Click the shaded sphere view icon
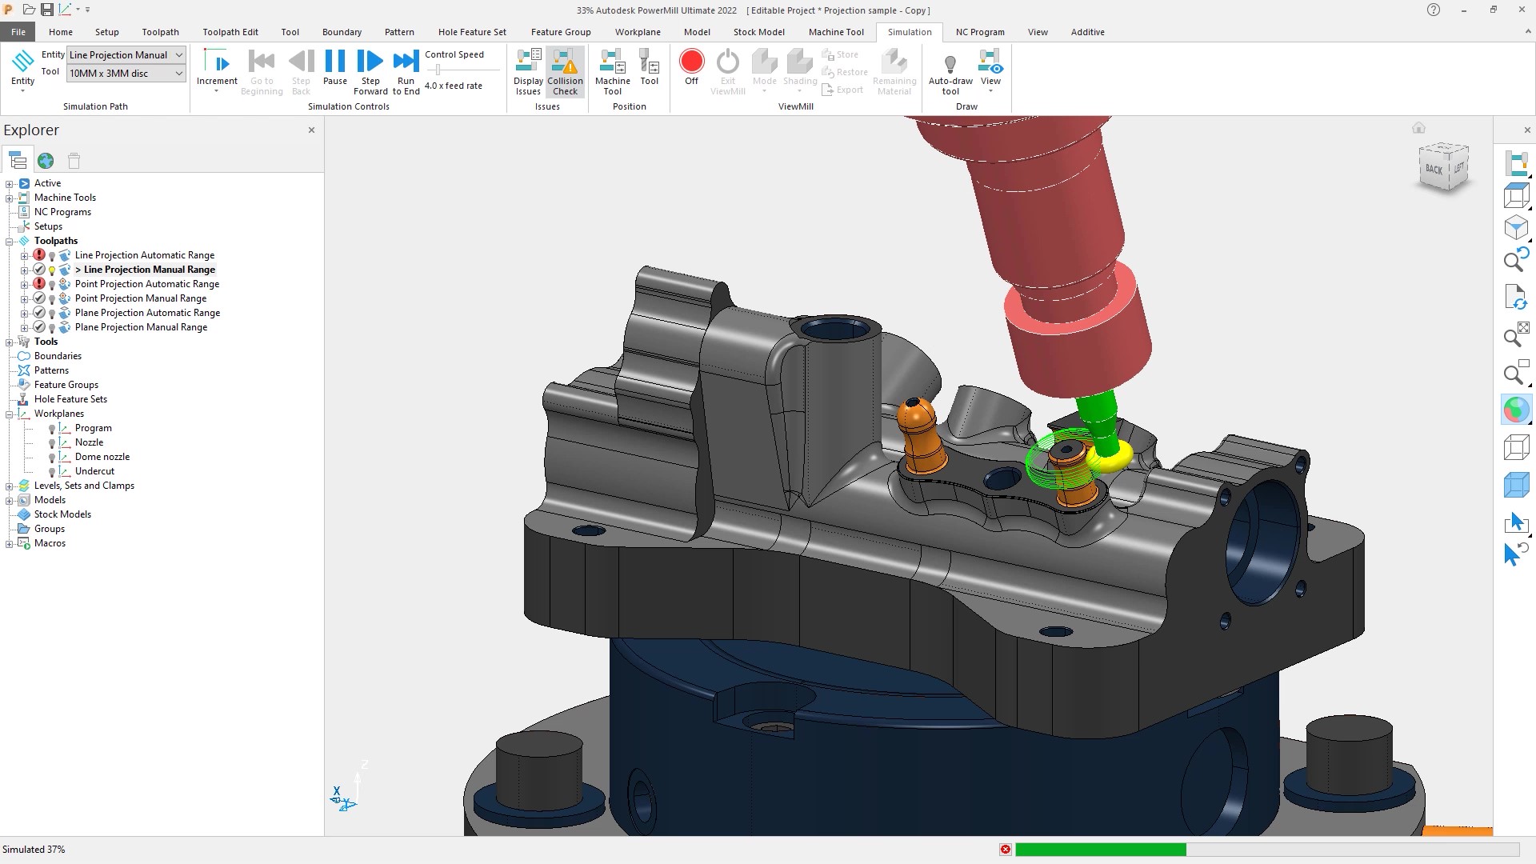1536x864 pixels. coord(1516,410)
